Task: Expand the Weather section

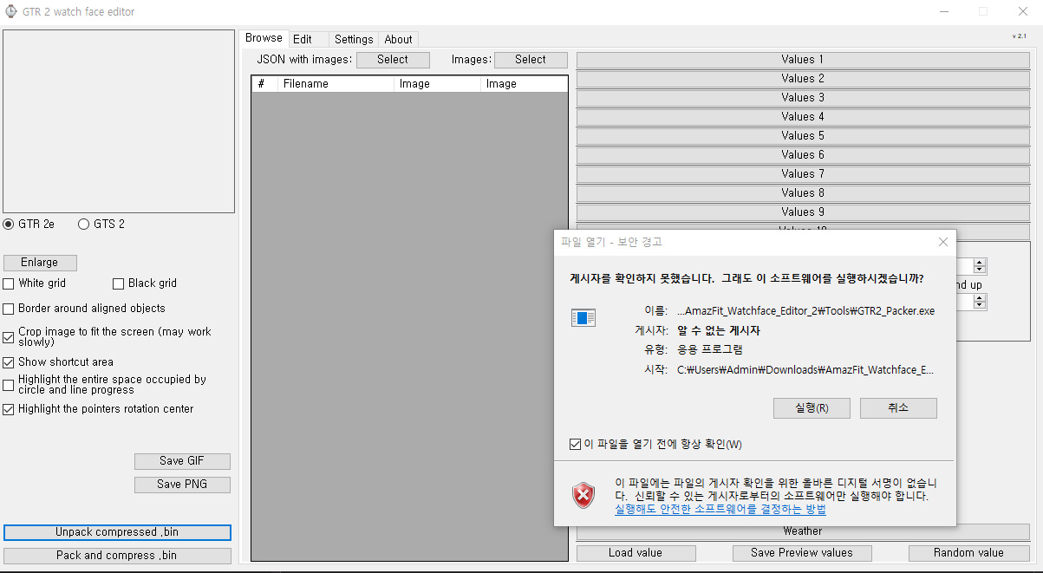Action: pyautogui.click(x=803, y=531)
